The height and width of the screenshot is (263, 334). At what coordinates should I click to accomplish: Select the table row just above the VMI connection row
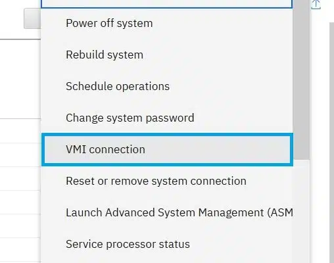20,131
